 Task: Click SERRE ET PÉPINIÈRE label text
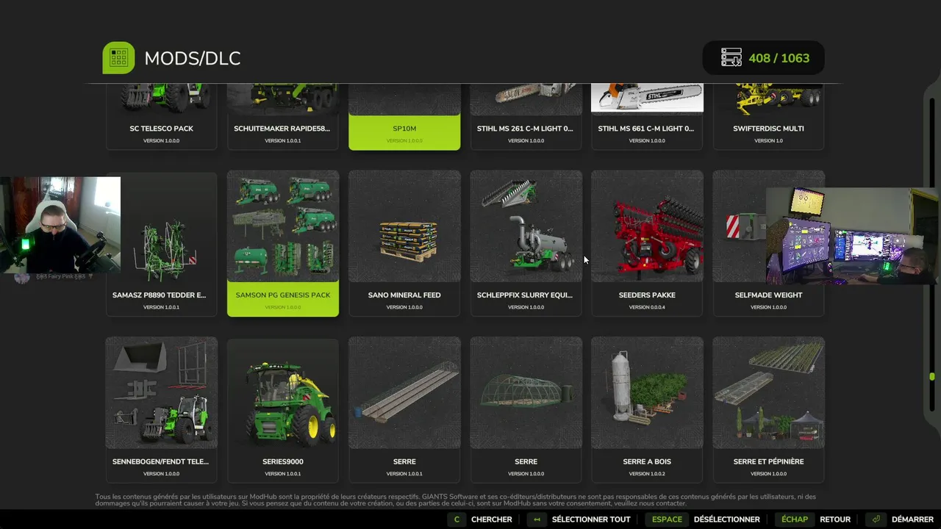point(768,462)
